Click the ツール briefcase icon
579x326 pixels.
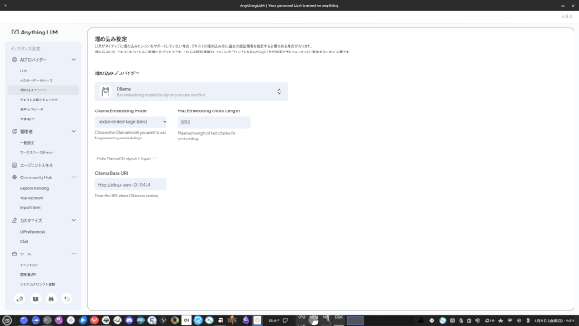pyautogui.click(x=14, y=254)
